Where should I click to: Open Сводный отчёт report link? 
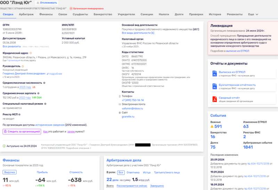(229, 98)
